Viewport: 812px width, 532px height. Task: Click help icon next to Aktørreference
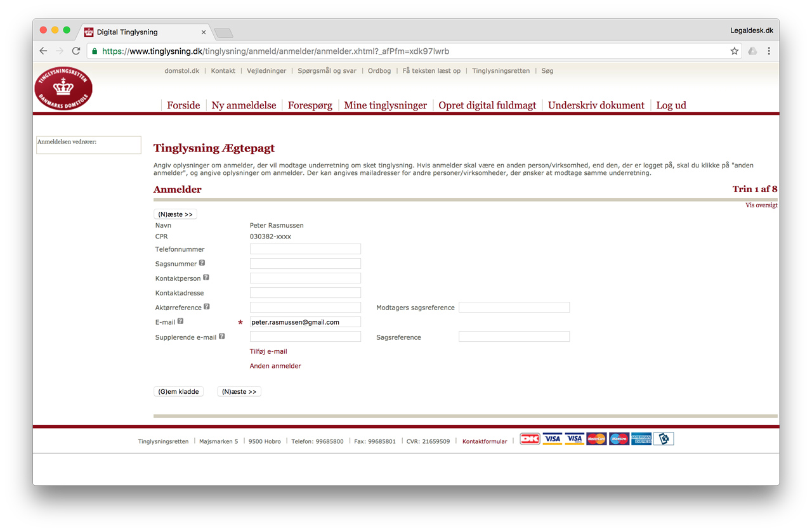pyautogui.click(x=207, y=306)
